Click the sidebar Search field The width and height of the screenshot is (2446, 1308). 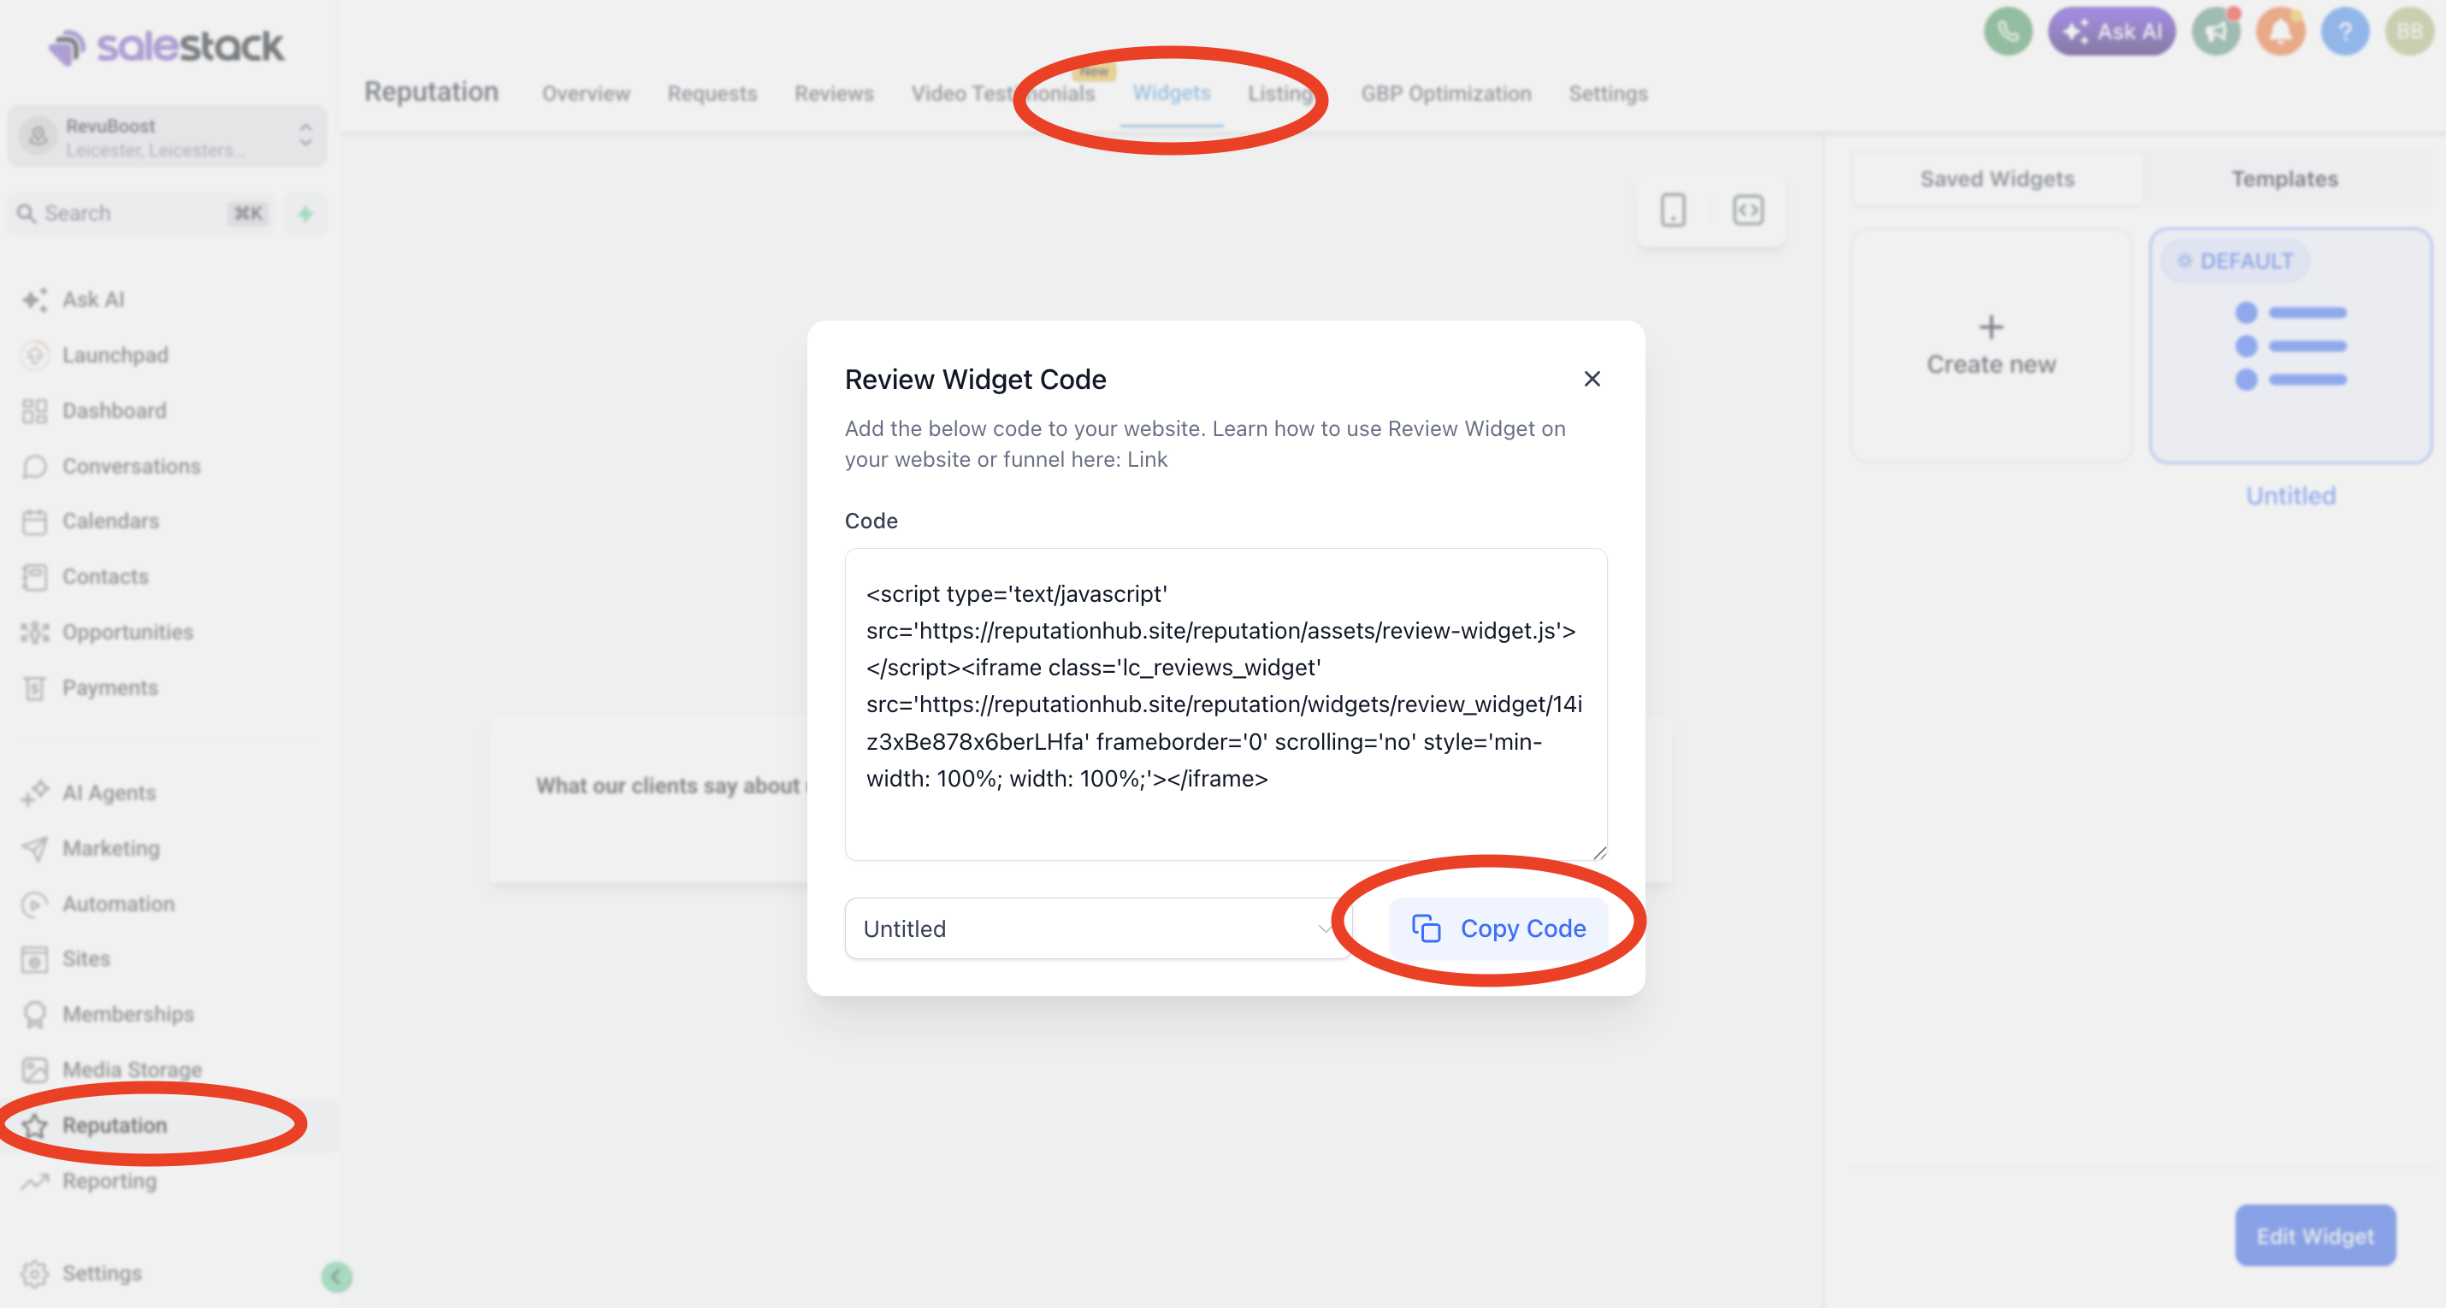[x=143, y=214]
